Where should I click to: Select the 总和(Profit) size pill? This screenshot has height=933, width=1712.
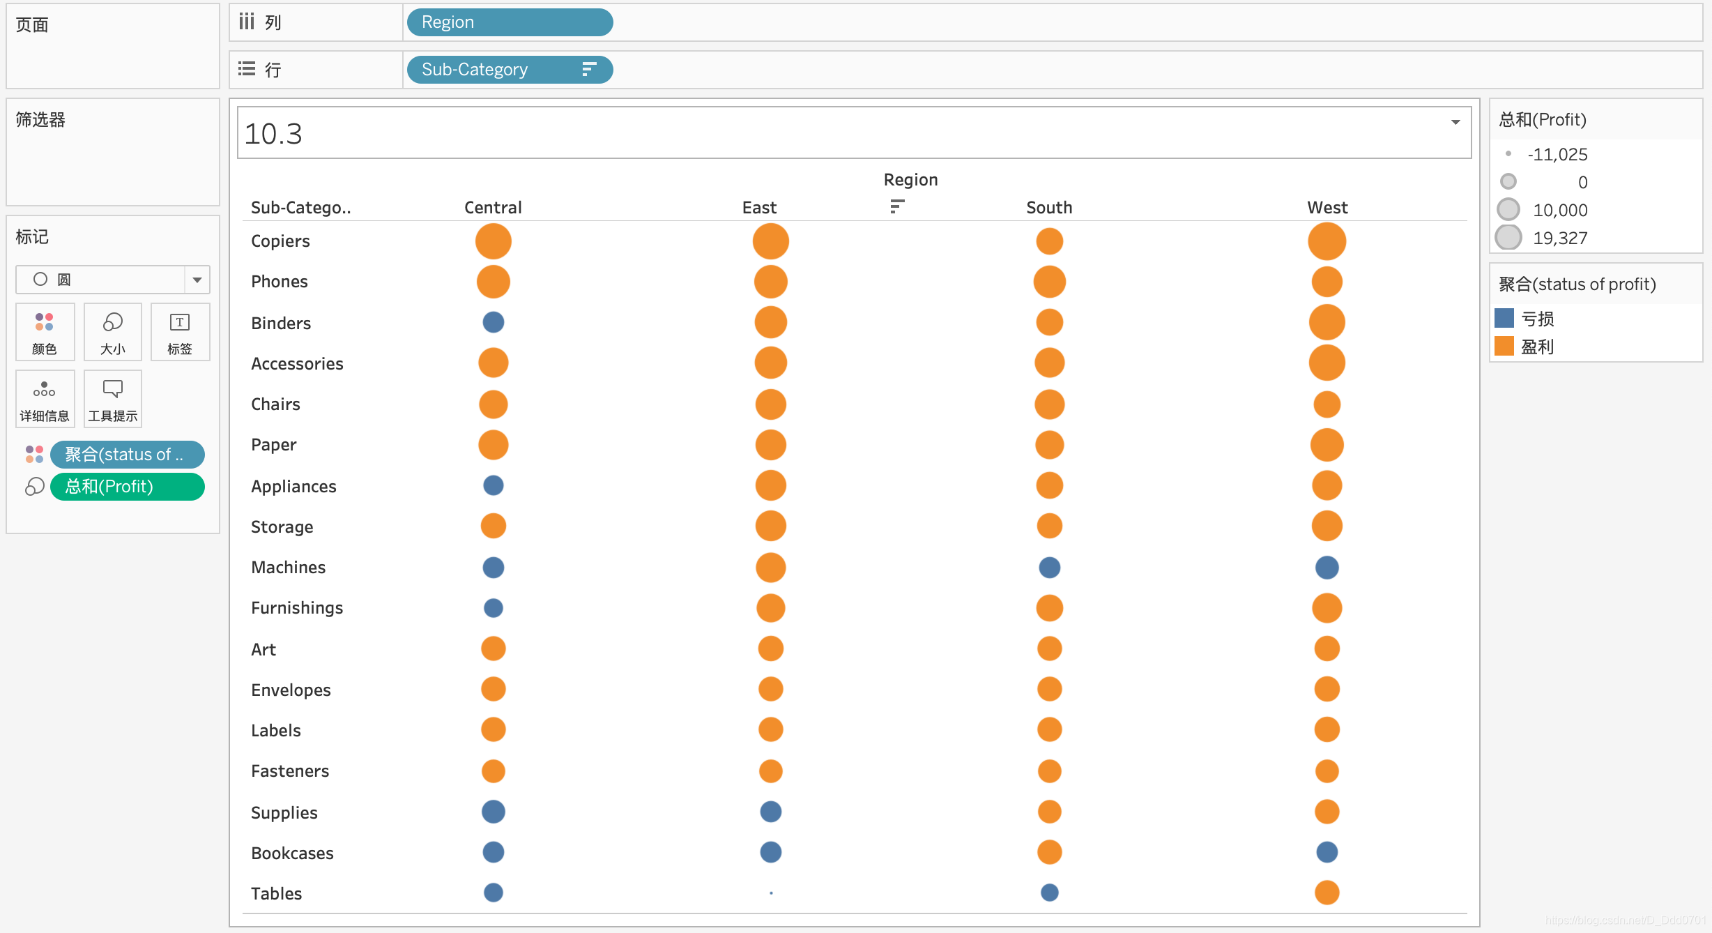(x=127, y=487)
